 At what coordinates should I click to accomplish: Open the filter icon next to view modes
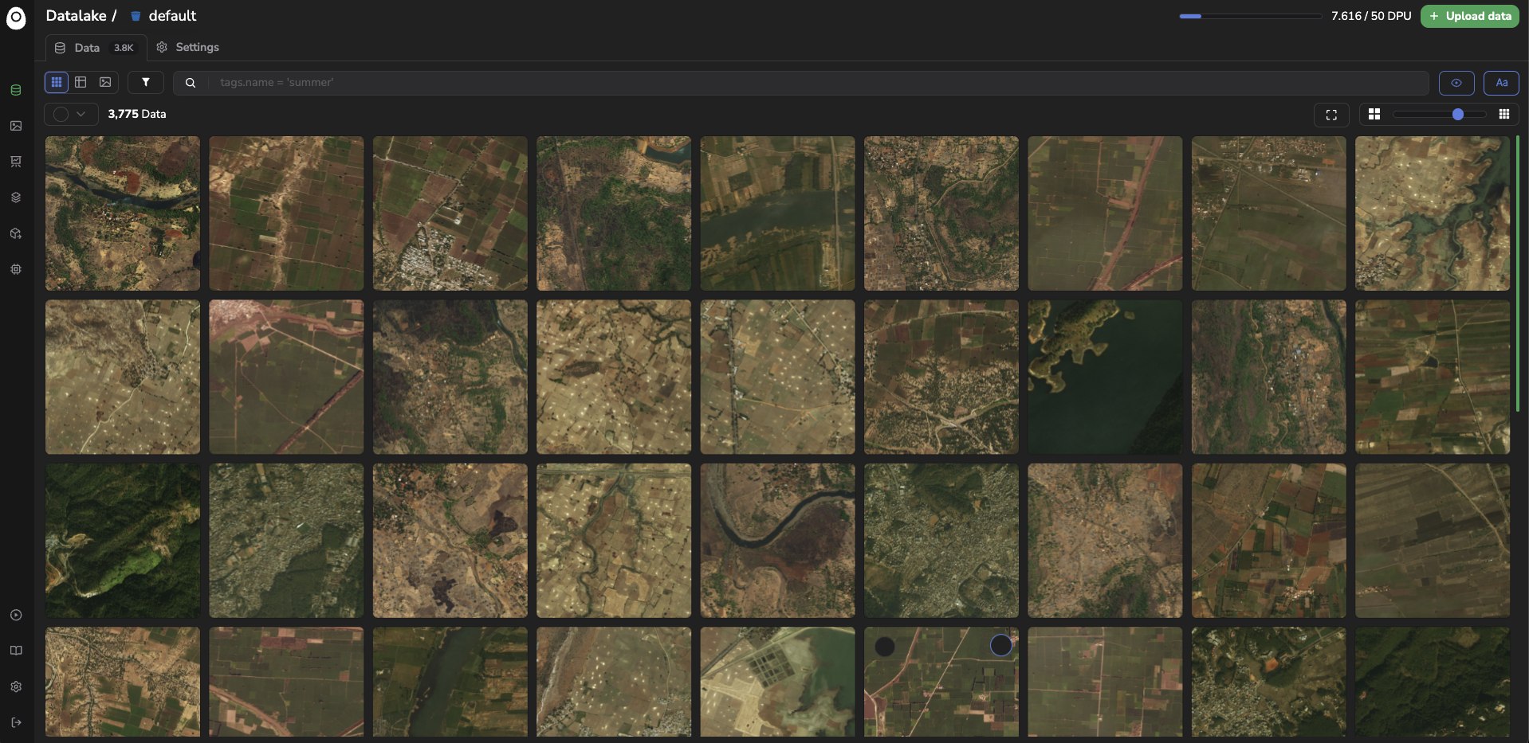point(145,82)
